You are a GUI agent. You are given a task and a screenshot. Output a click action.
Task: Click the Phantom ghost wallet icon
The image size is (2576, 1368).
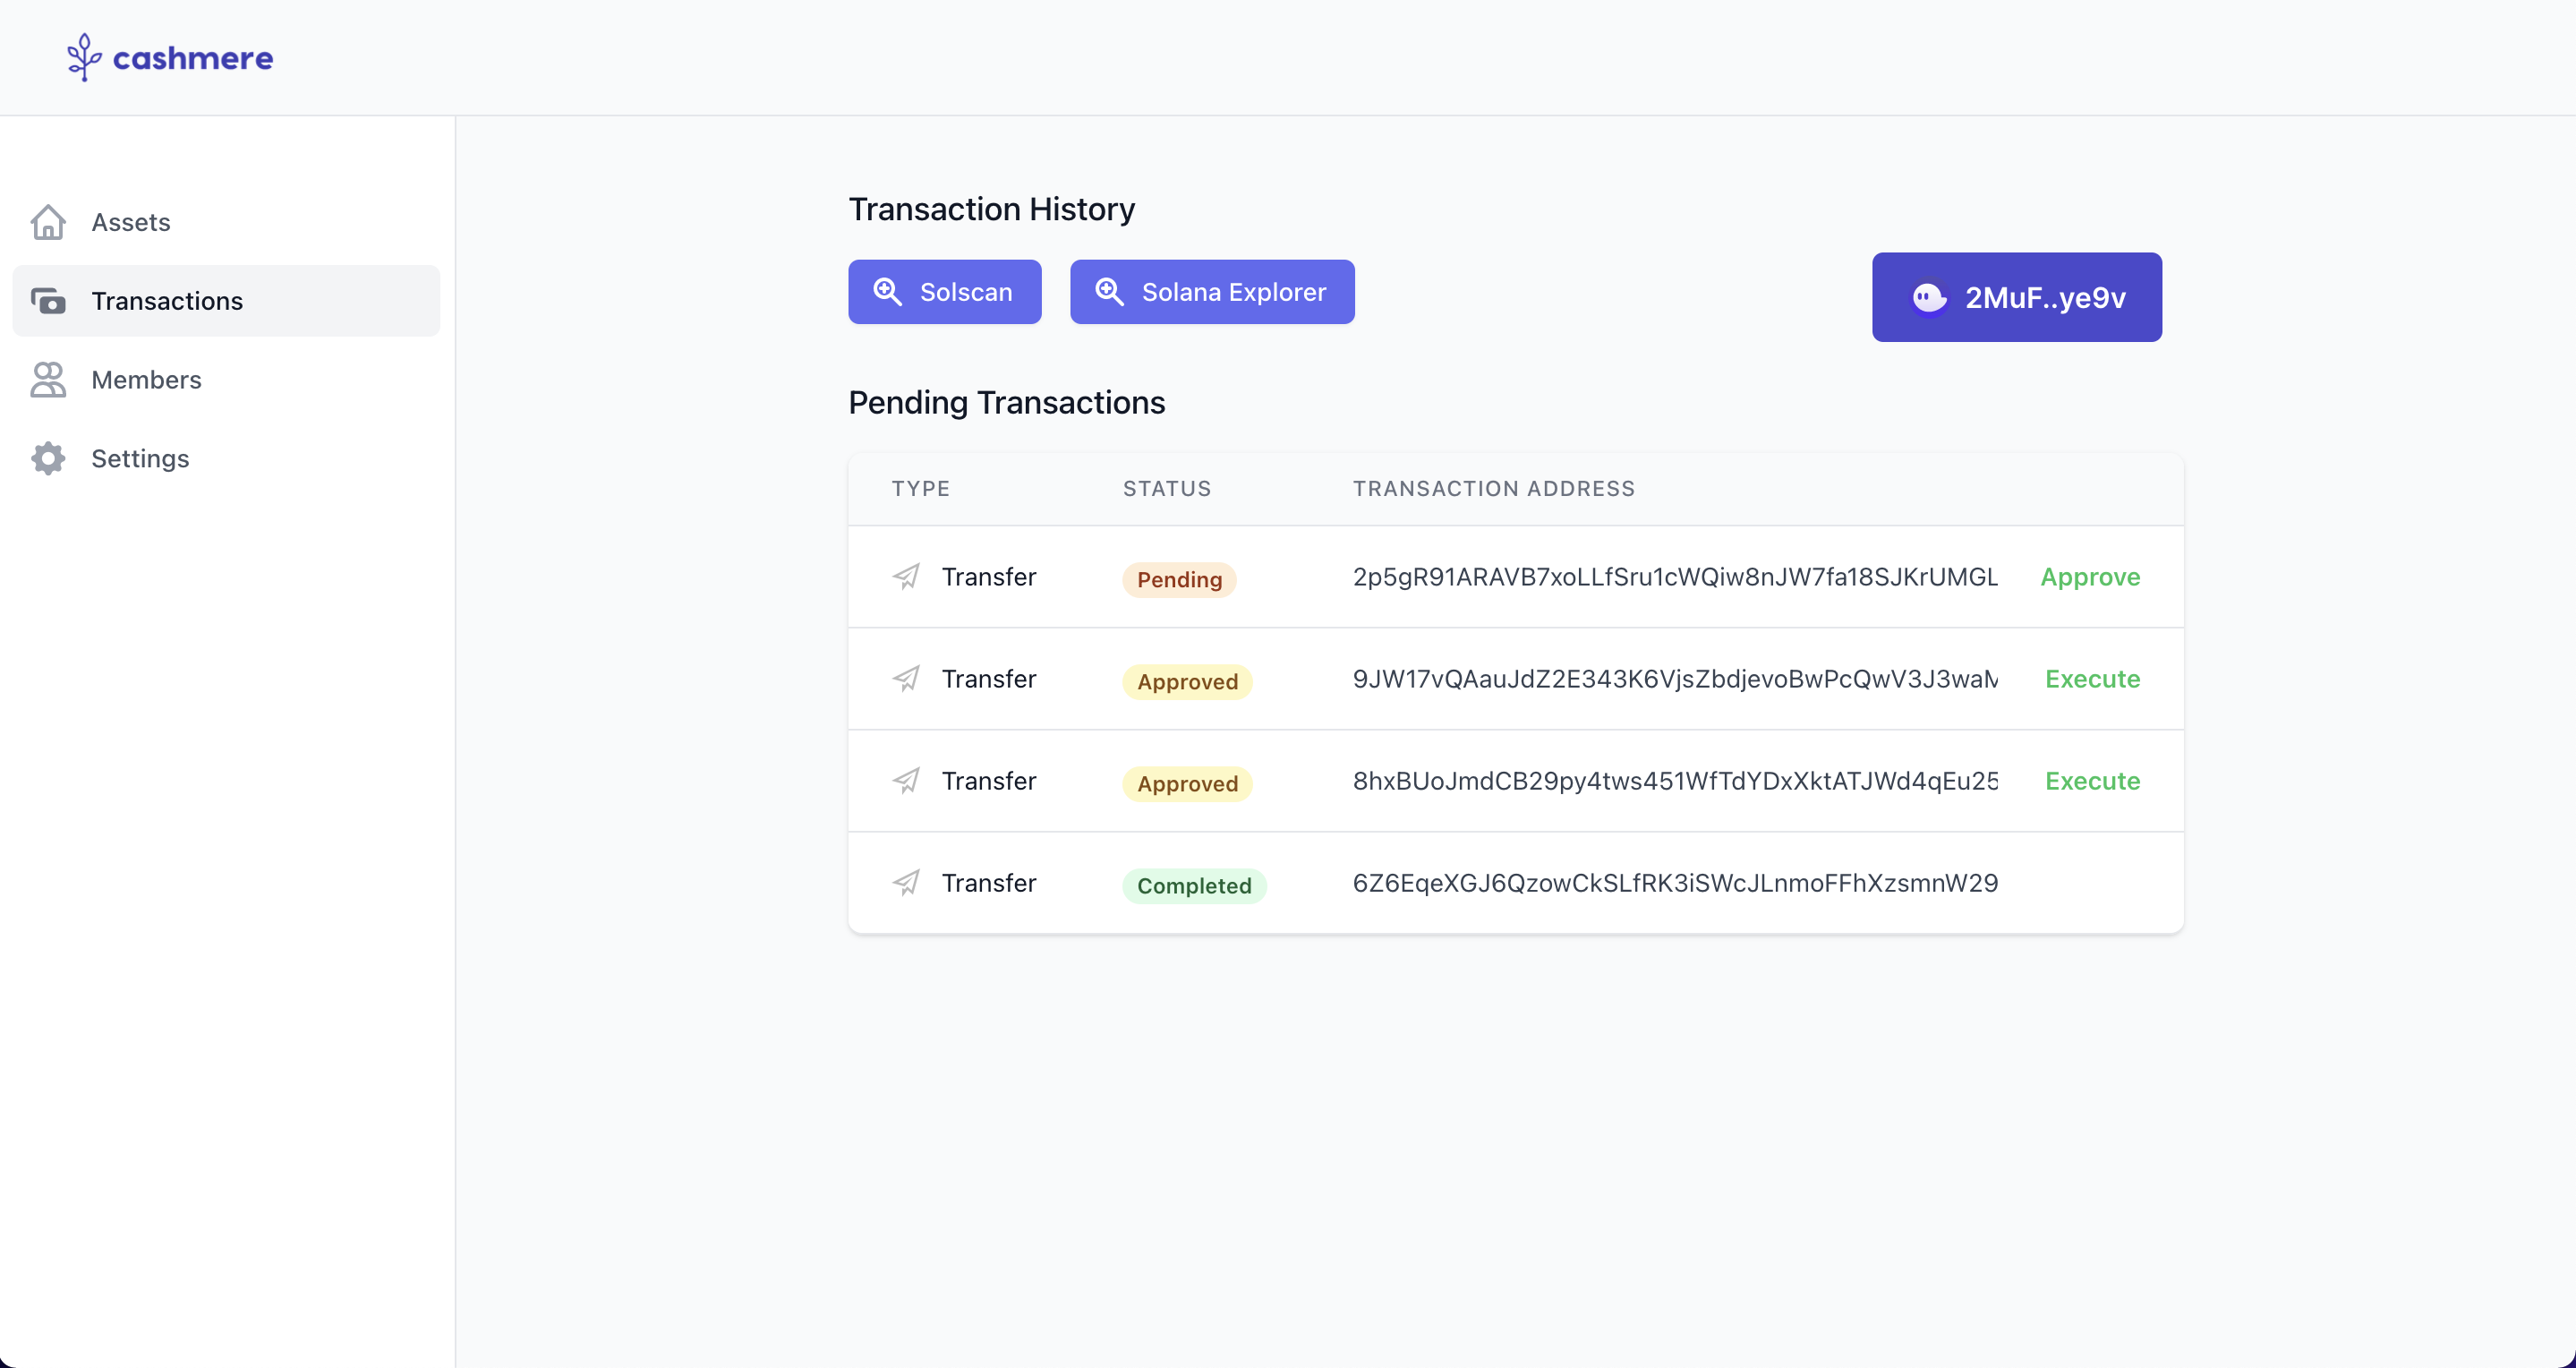1928,297
